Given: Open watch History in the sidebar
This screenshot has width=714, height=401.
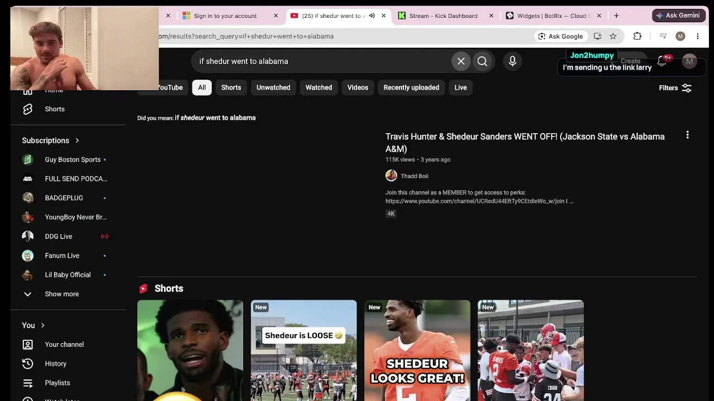Looking at the screenshot, I should coord(55,364).
